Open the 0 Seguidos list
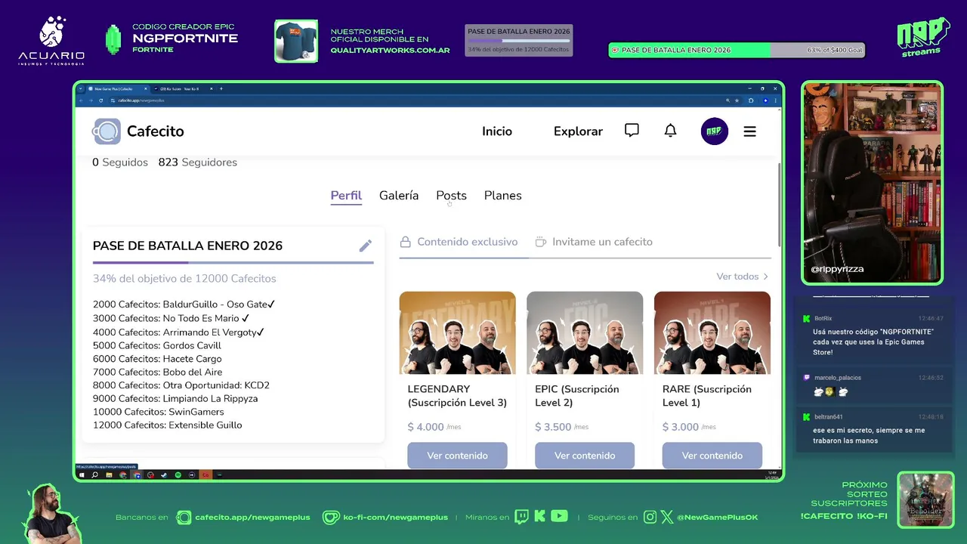The height and width of the screenshot is (544, 967). point(120,162)
